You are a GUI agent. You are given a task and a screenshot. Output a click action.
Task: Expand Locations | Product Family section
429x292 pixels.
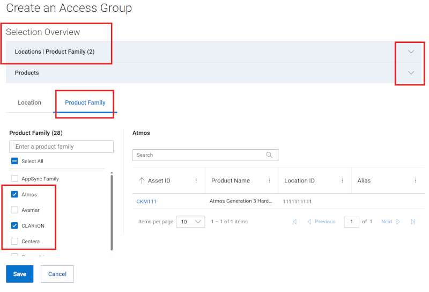[x=411, y=52]
